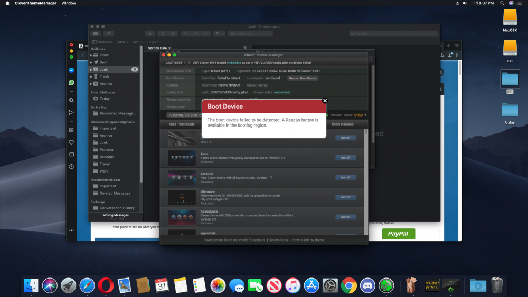Viewport: 528px width, 297px height.
Task: Open the MacOSX drive on desktop
Action: coord(510,20)
